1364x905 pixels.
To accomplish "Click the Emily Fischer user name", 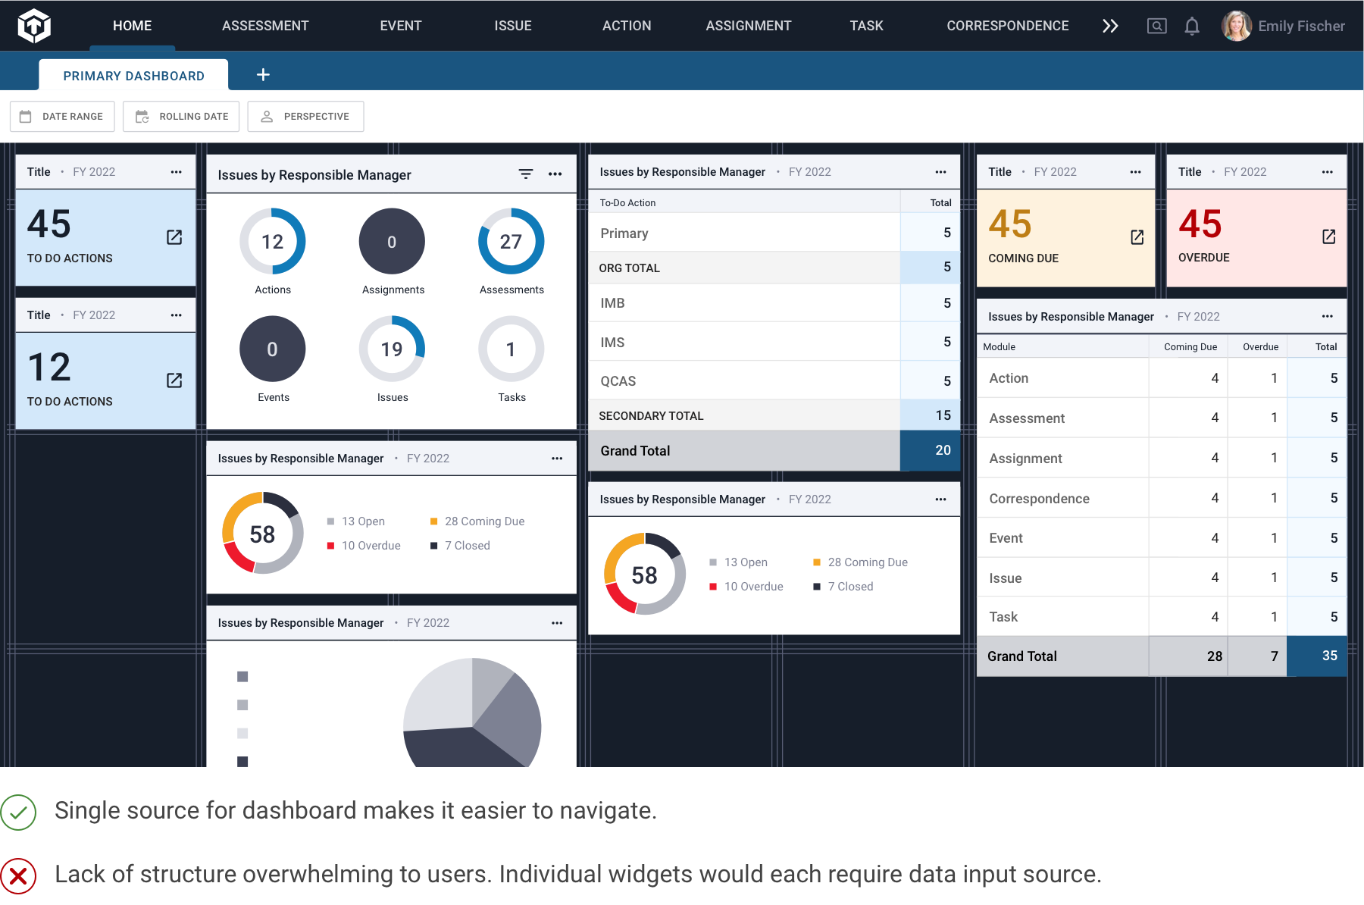I will pyautogui.click(x=1301, y=26).
